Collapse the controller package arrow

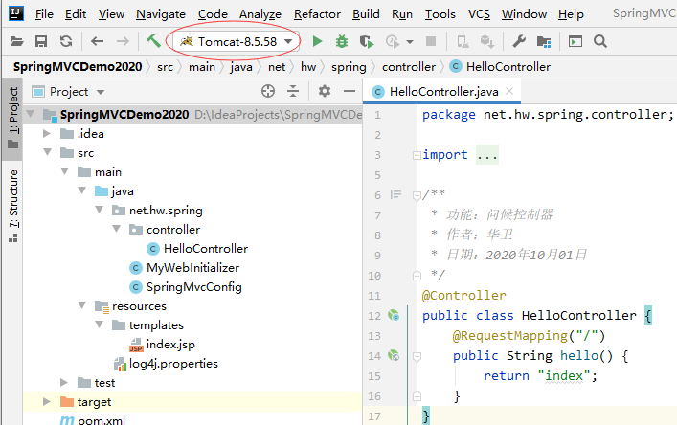[x=117, y=229]
